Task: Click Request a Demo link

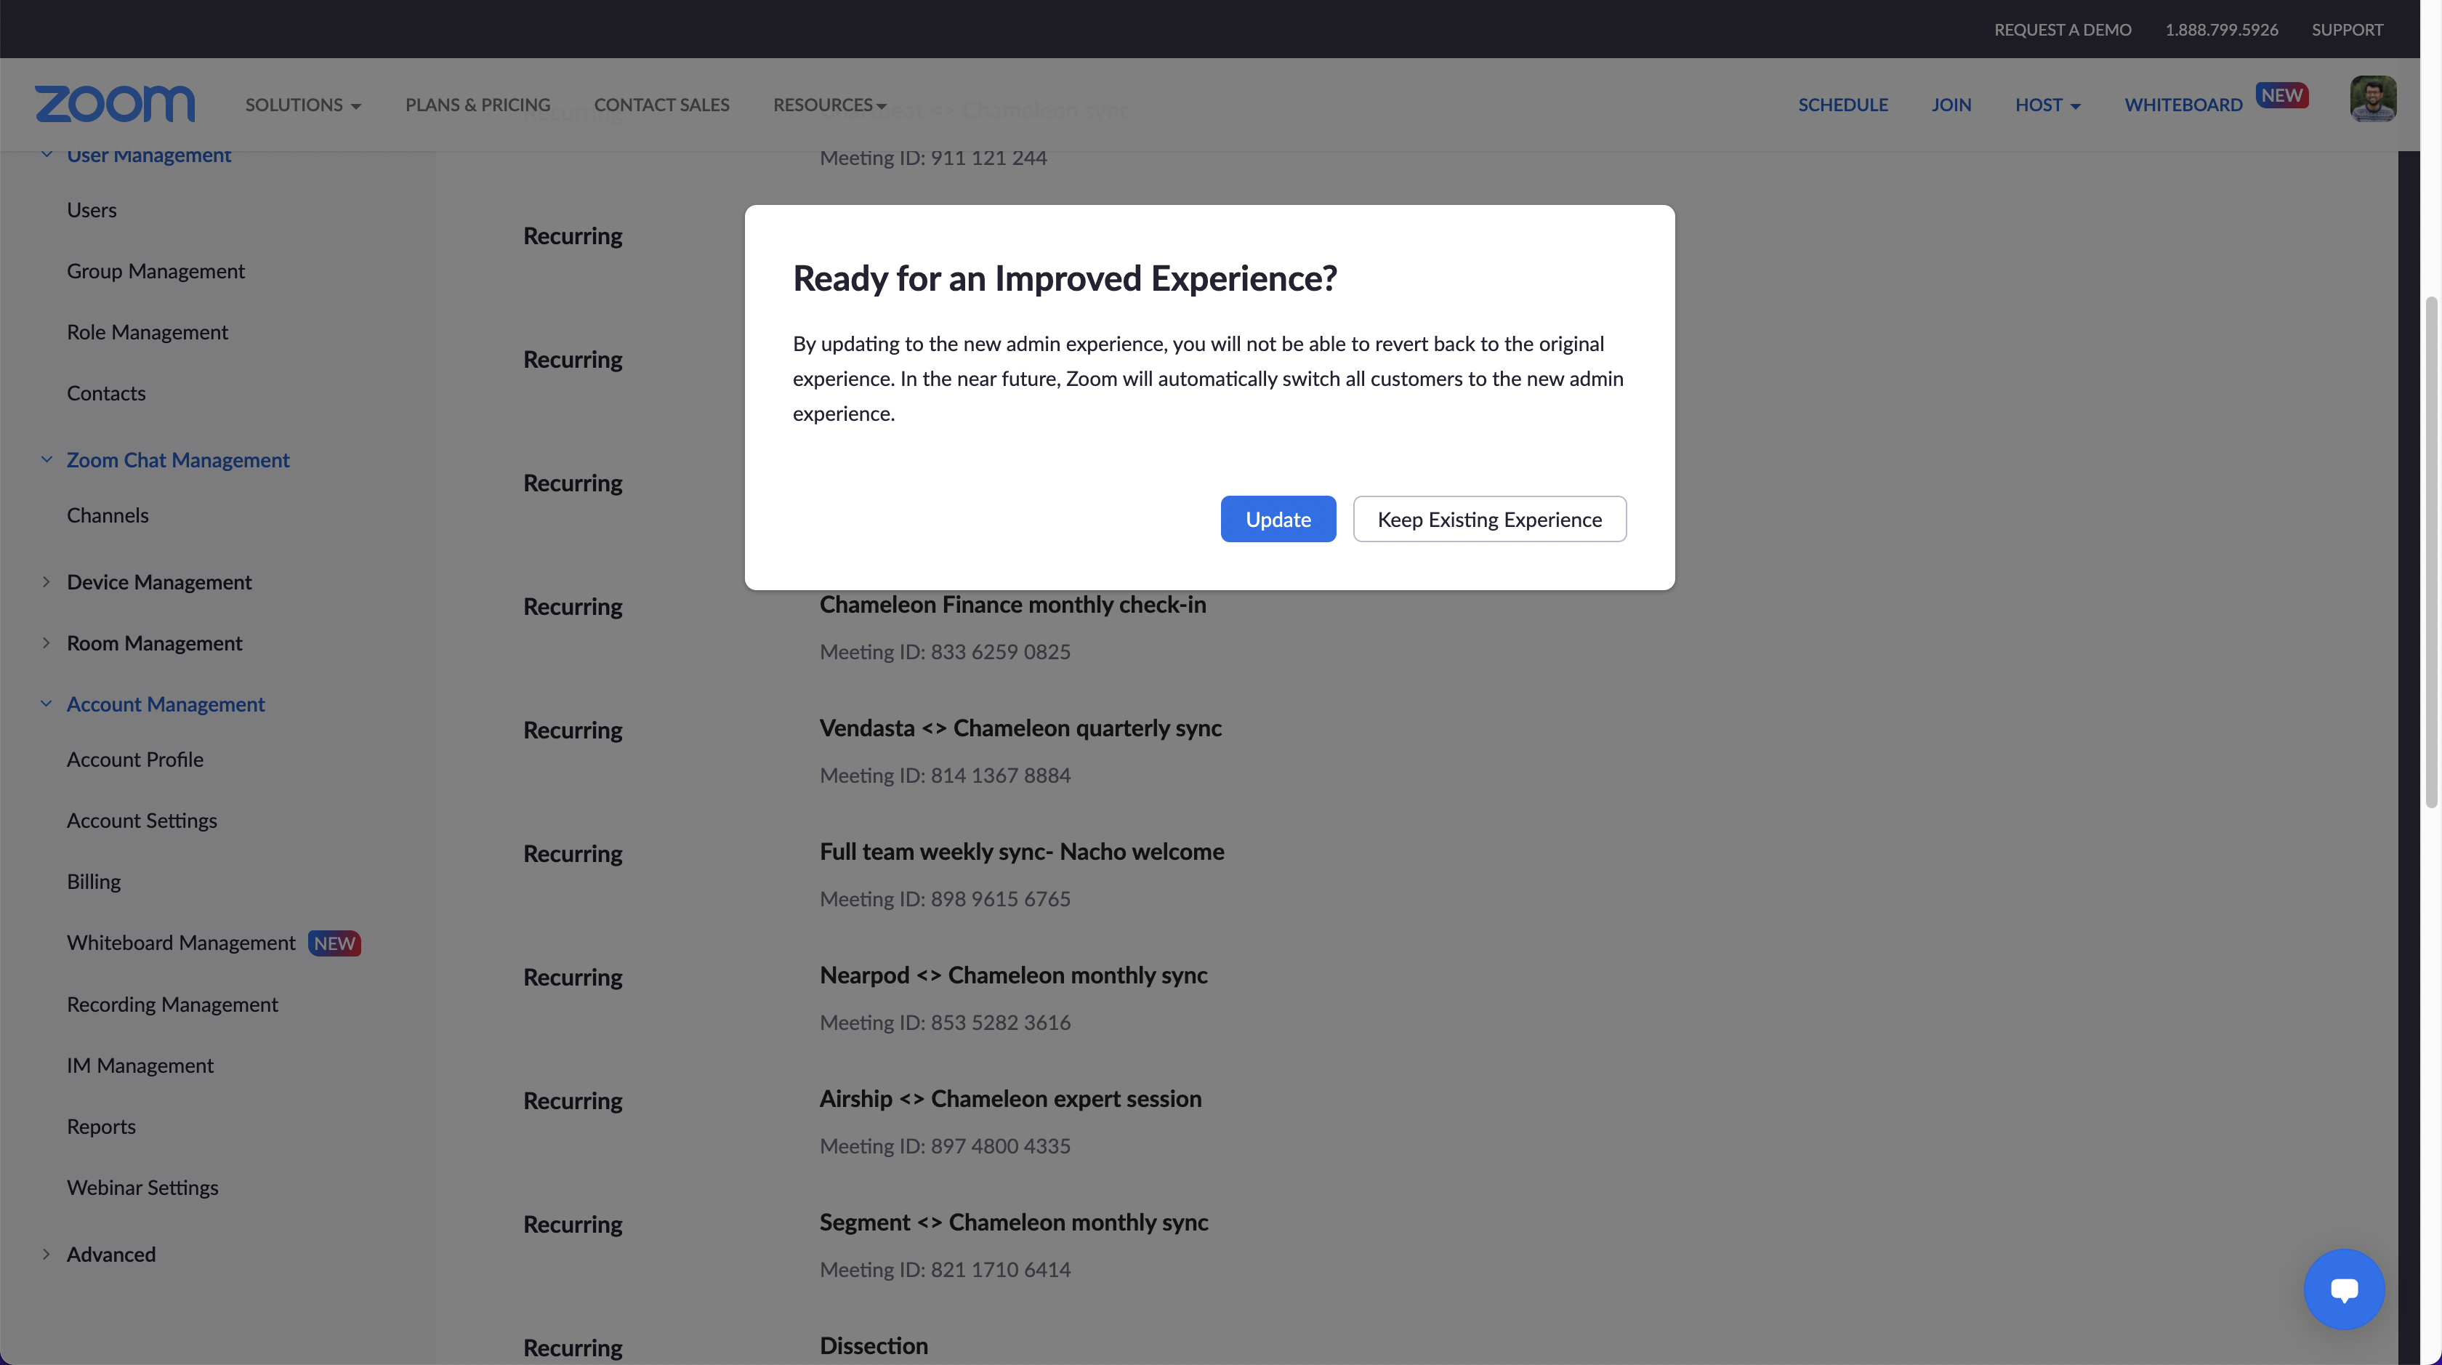Action: (2062, 29)
